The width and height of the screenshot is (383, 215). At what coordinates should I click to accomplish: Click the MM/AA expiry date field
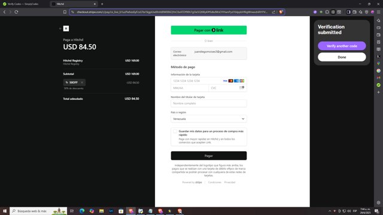(190, 88)
